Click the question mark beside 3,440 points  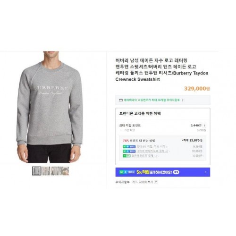[204, 126]
